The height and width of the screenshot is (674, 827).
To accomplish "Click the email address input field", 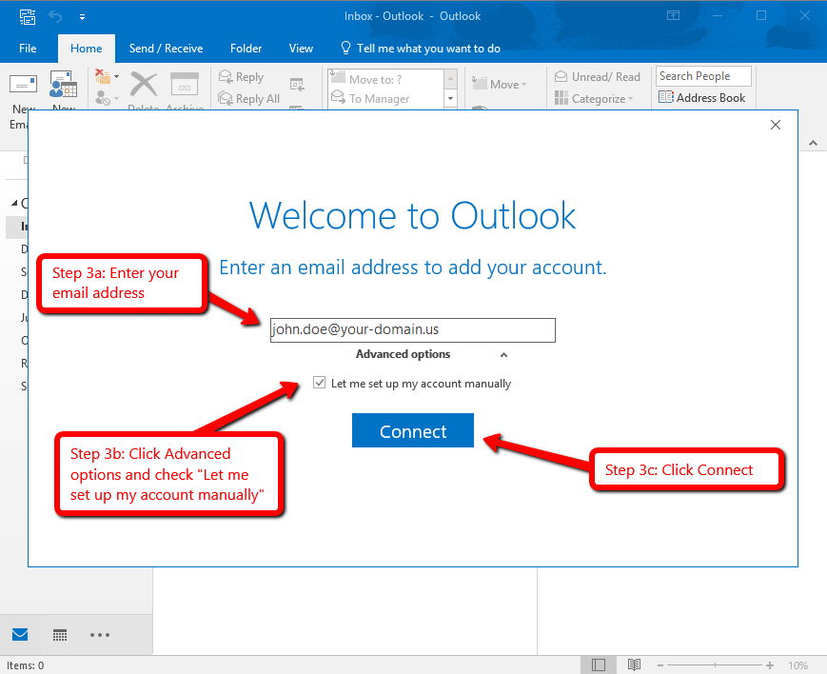I will click(412, 330).
